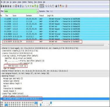This screenshot has width=110, height=107.
Task: Open the capture options toolbar icon
Action: 4,6
